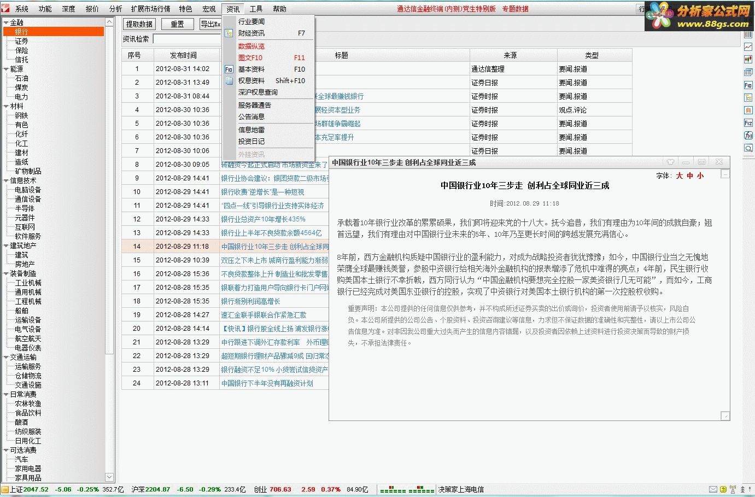Click the icon beside 权息资料 menu entry

point(229,81)
